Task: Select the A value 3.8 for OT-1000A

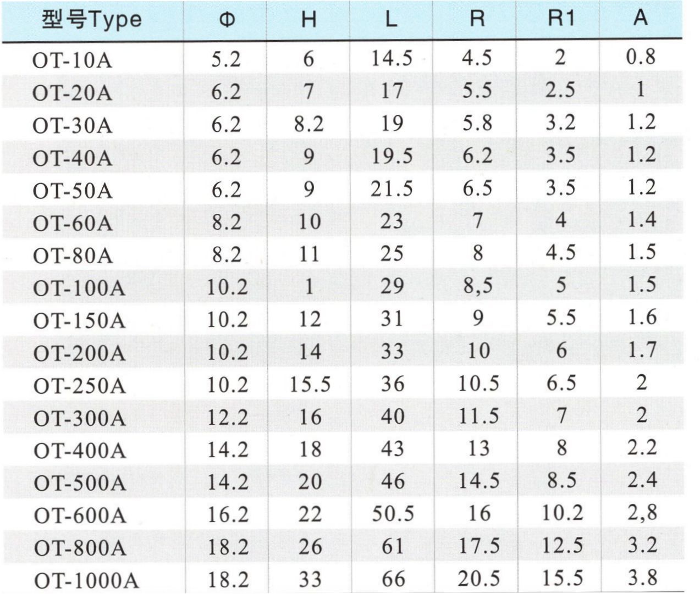Action: pyautogui.click(x=642, y=578)
